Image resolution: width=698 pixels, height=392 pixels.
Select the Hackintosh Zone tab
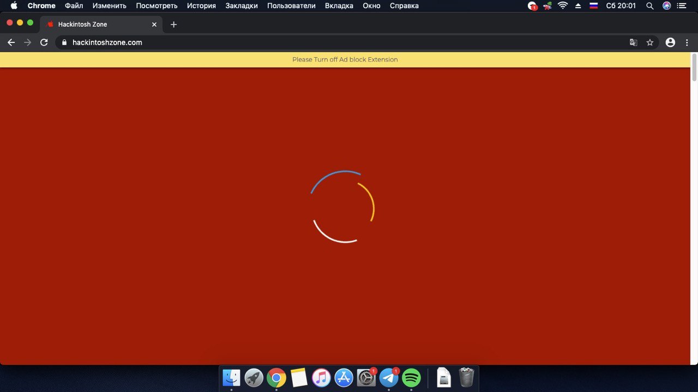click(101, 24)
